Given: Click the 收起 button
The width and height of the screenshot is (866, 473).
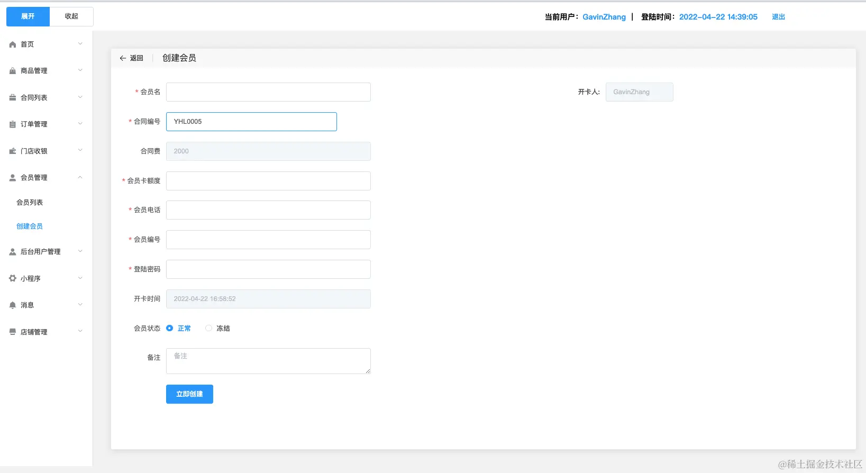Looking at the screenshot, I should point(71,16).
